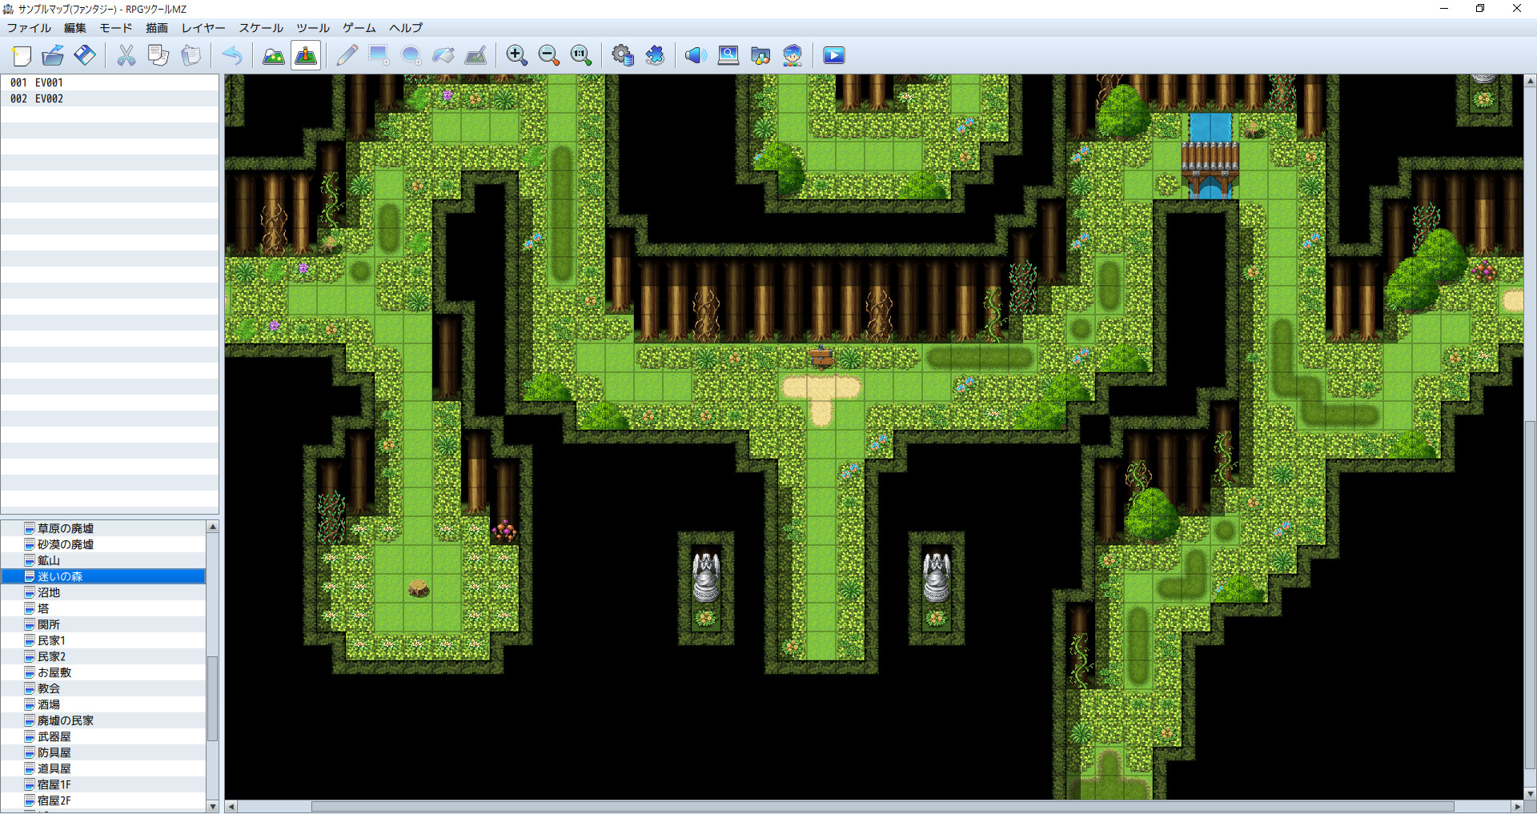Open the モード menu
This screenshot has height=814, width=1537.
tap(115, 28)
